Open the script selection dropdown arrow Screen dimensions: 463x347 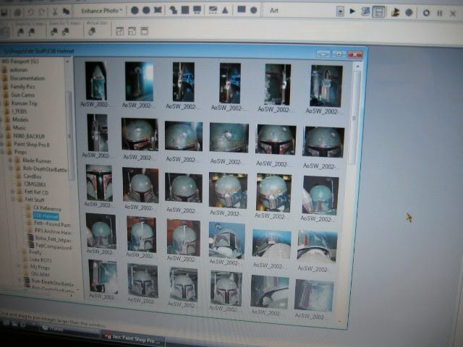pos(340,12)
